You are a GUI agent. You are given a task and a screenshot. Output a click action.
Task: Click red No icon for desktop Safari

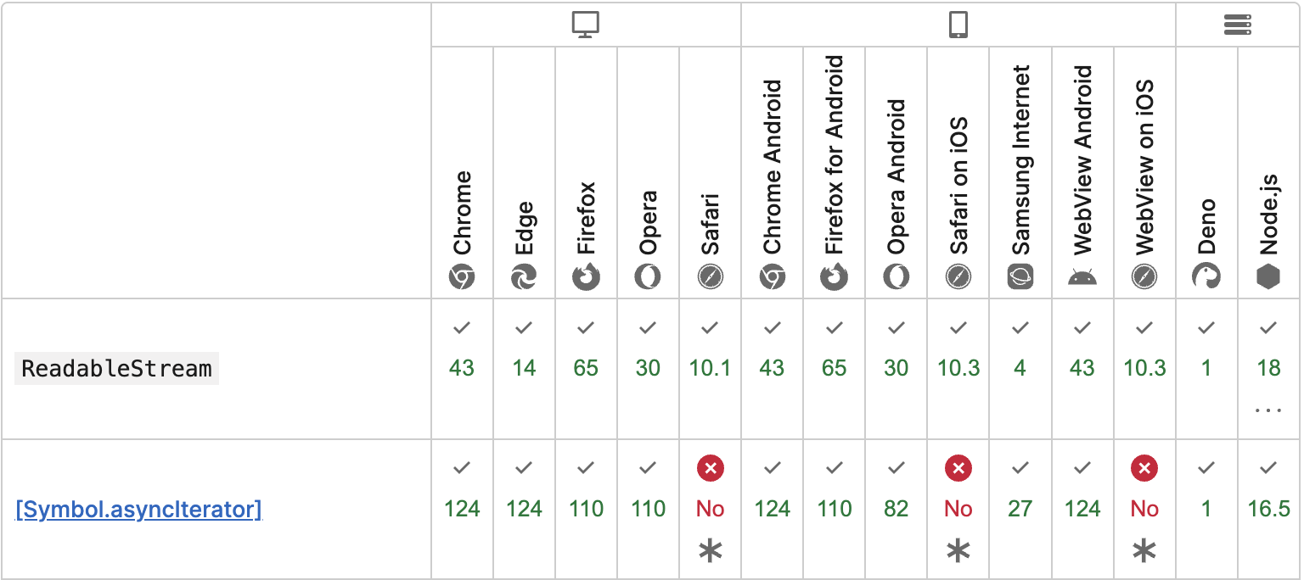[x=711, y=467]
